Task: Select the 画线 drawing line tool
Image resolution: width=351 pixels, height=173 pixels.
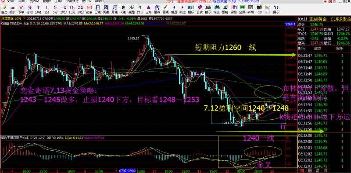Action: tap(166, 9)
